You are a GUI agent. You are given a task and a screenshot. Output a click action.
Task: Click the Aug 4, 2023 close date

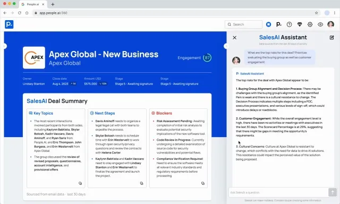tap(60, 84)
